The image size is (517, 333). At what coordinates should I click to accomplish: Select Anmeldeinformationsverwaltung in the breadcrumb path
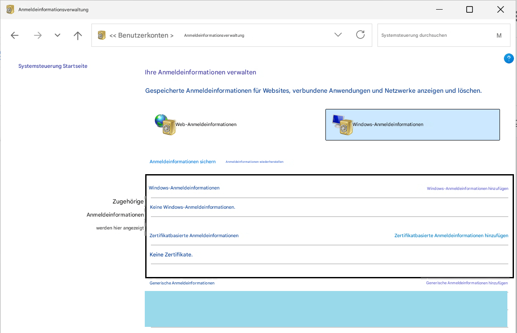(214, 35)
